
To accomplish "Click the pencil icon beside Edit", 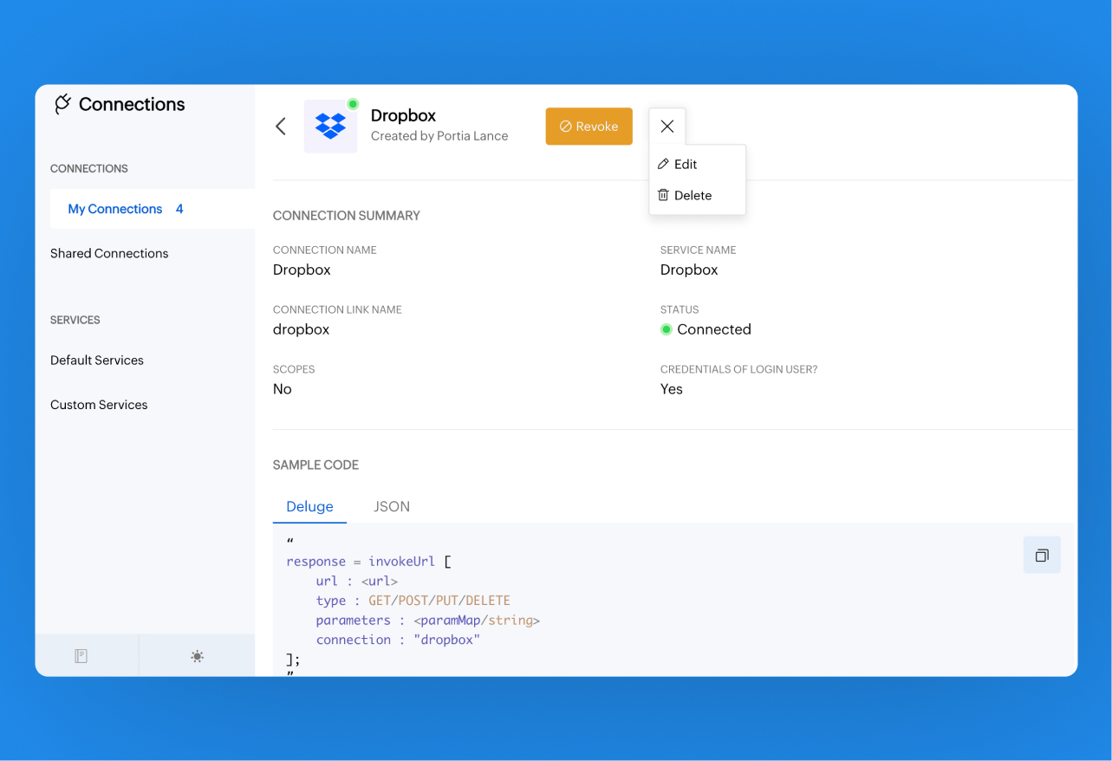I will click(x=663, y=164).
